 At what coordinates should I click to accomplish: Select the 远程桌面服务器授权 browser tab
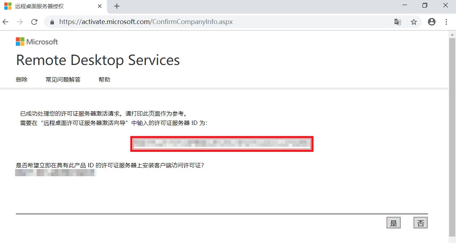tap(53, 6)
